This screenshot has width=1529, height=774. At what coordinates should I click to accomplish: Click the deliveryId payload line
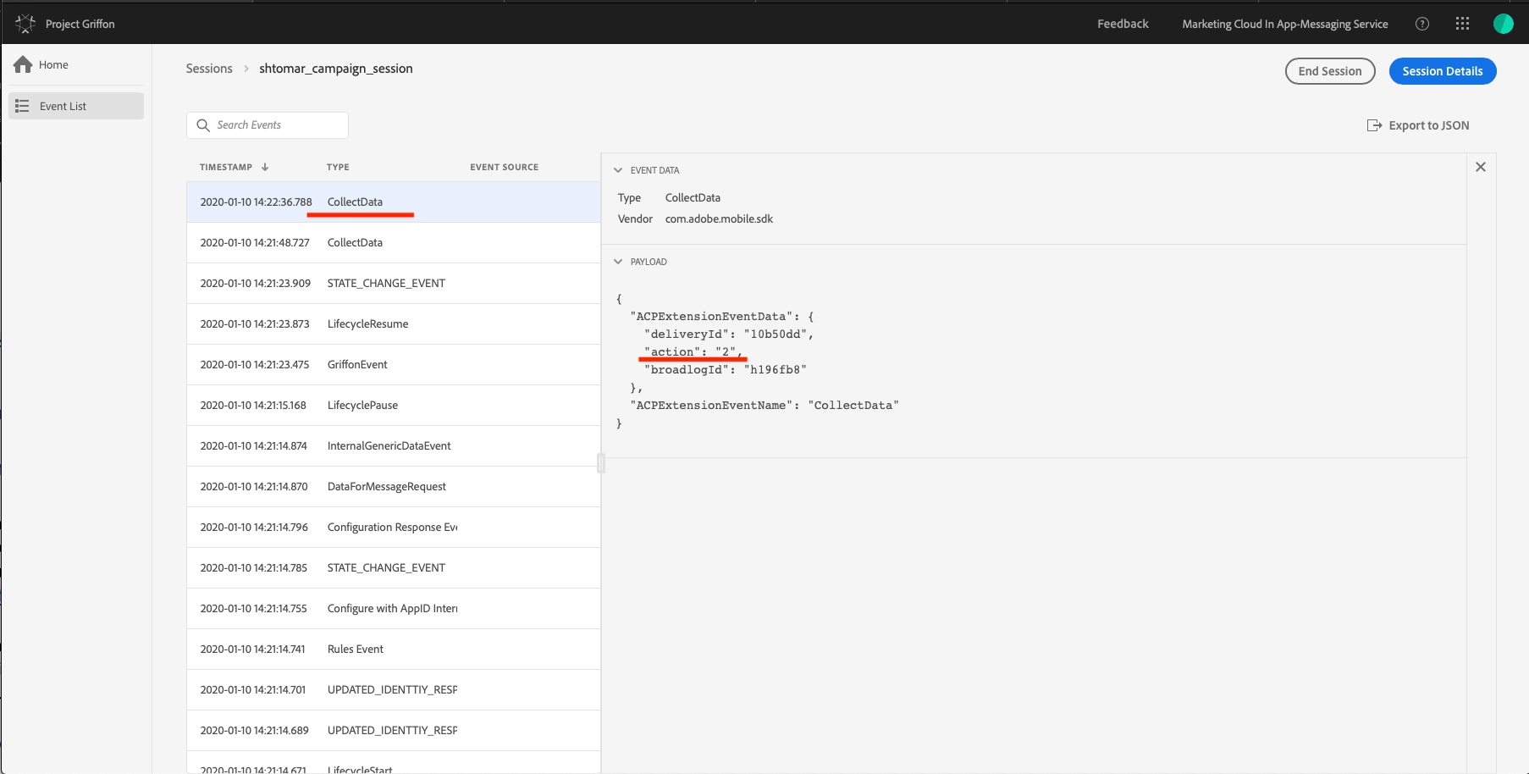click(728, 334)
